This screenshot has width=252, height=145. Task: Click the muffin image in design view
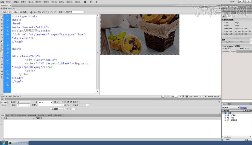pyautogui.click(x=140, y=35)
